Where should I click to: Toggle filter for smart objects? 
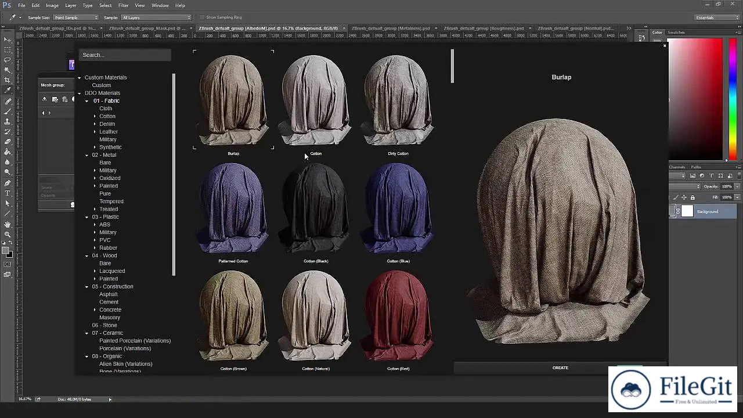tap(730, 176)
